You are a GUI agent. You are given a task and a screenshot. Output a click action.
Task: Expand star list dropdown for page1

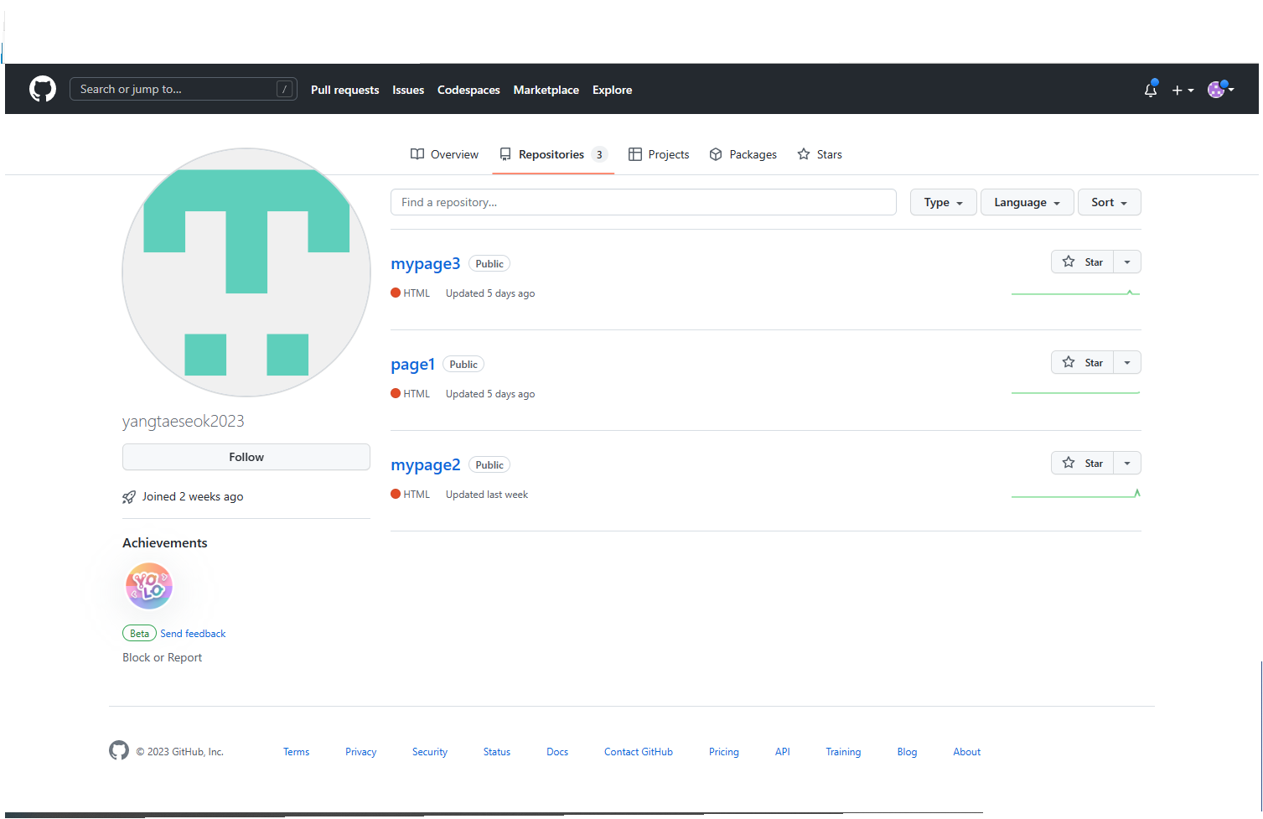tap(1127, 362)
